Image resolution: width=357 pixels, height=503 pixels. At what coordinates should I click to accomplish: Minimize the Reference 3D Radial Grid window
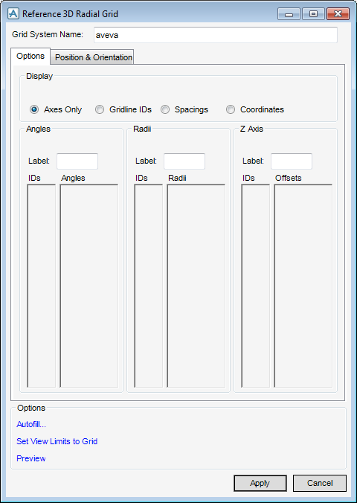click(x=289, y=14)
